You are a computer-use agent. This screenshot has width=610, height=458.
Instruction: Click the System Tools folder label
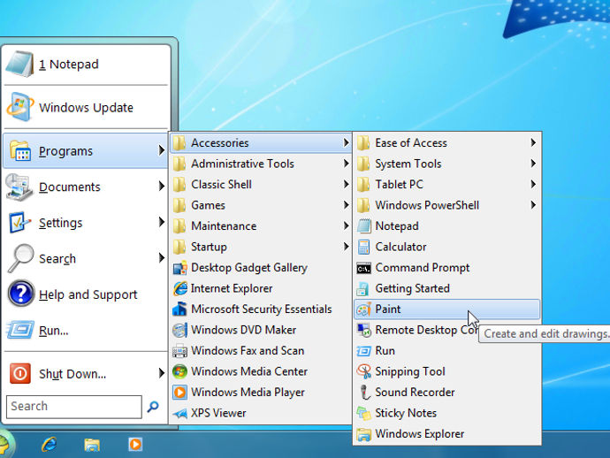(408, 164)
